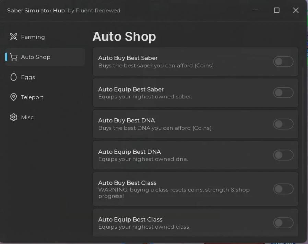
Task: Click the crossed swords Farming icon
Action: 14,37
